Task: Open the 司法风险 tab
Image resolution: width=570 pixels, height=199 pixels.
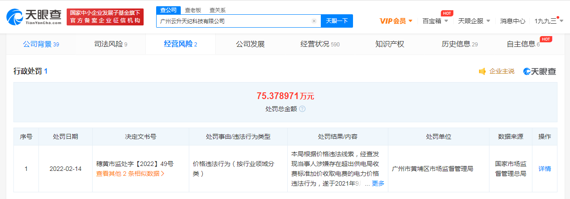Action: point(111,44)
